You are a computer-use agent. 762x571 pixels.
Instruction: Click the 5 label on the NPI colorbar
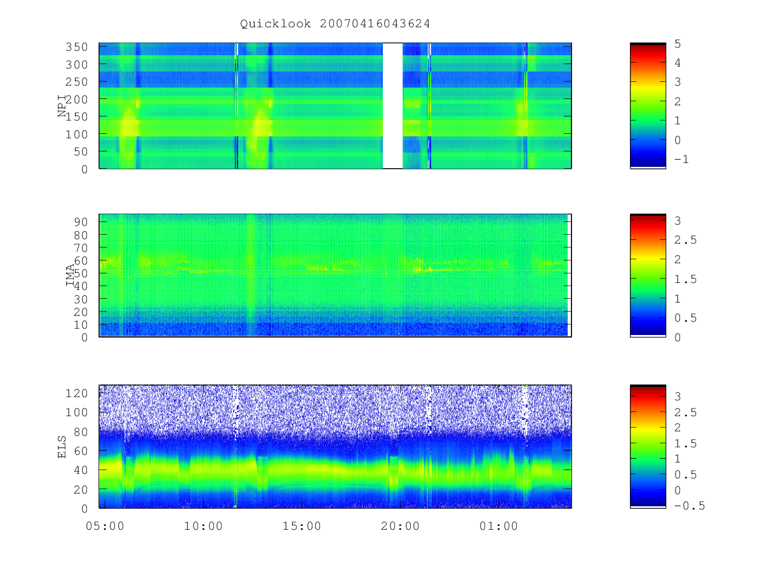(678, 43)
